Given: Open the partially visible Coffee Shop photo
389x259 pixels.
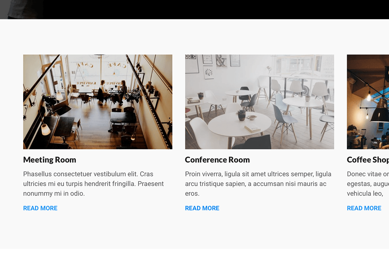Looking at the screenshot, I should 368,102.
